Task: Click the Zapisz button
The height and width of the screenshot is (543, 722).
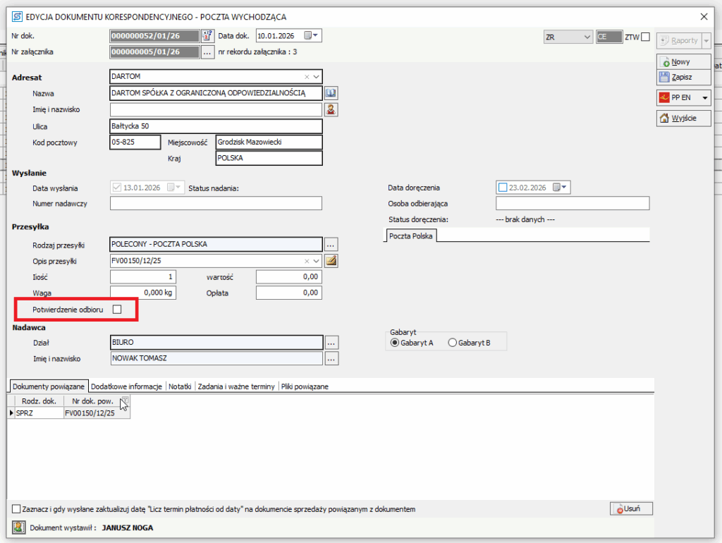Action: (676, 77)
